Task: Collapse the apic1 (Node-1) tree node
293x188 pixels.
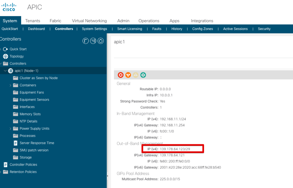Action: tap(5, 71)
